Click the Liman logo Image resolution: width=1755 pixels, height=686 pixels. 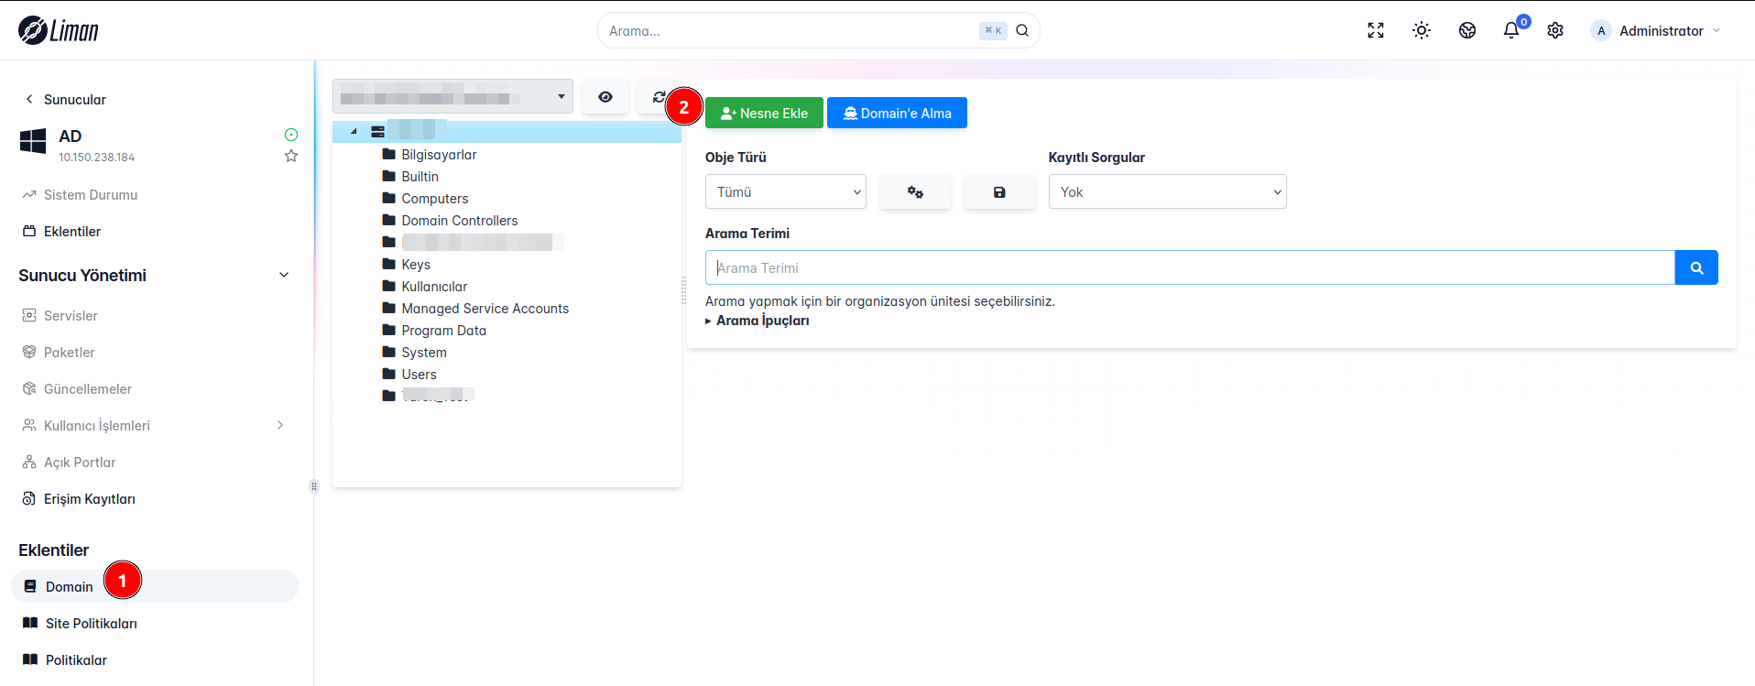(59, 30)
